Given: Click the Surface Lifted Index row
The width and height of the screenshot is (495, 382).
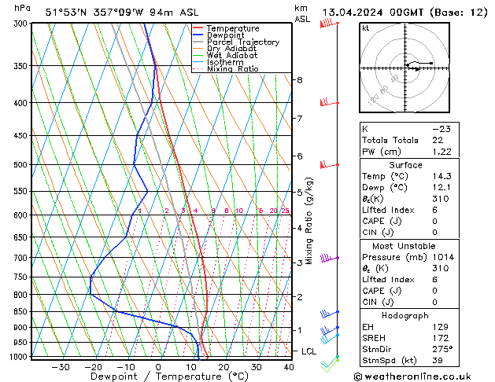Looking at the screenshot, I should (409, 210).
